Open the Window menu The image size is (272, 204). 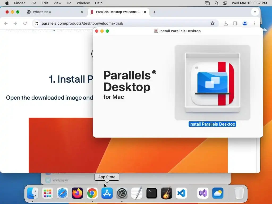pos(83,3)
